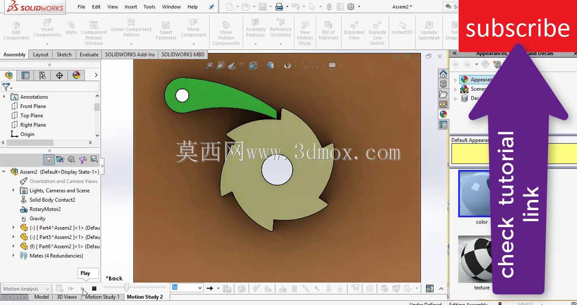Open the PropertyManager tab icon

coord(25,75)
